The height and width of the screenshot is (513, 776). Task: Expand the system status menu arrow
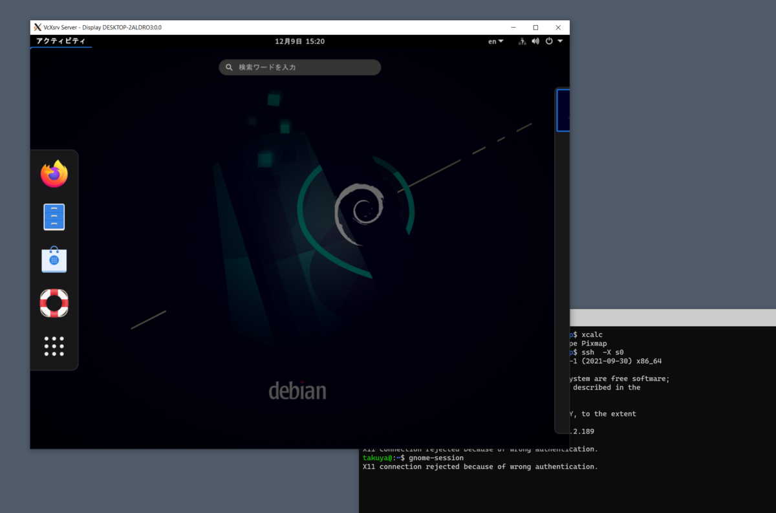coord(561,41)
